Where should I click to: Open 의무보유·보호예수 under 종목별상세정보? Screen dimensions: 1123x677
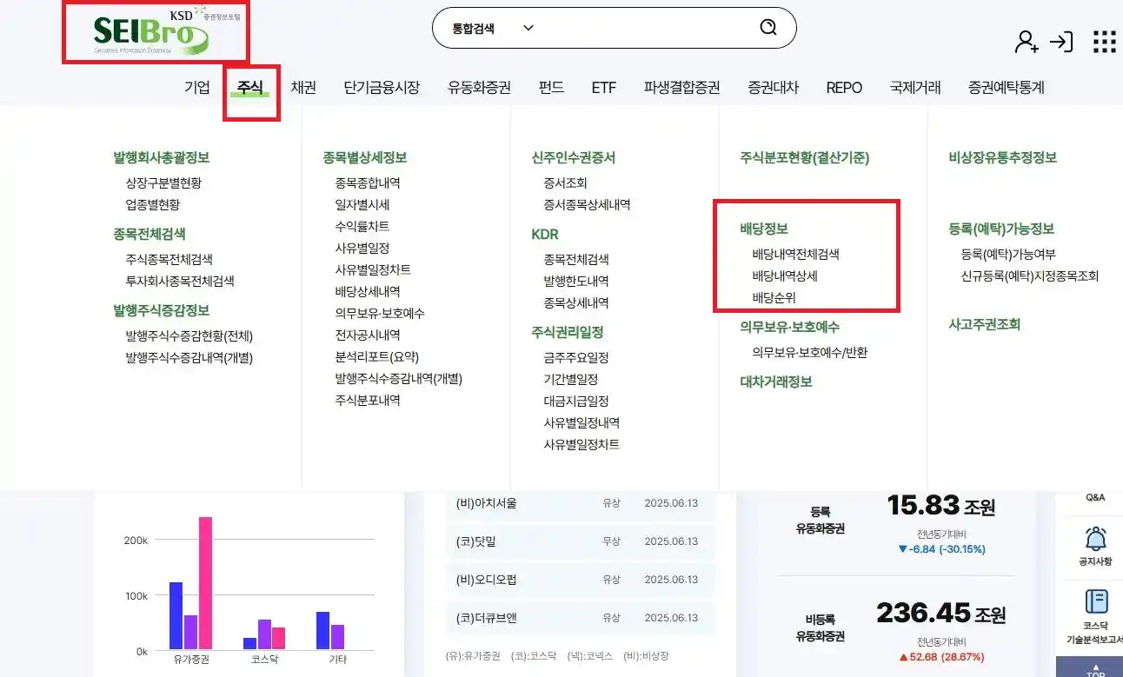pyautogui.click(x=380, y=313)
